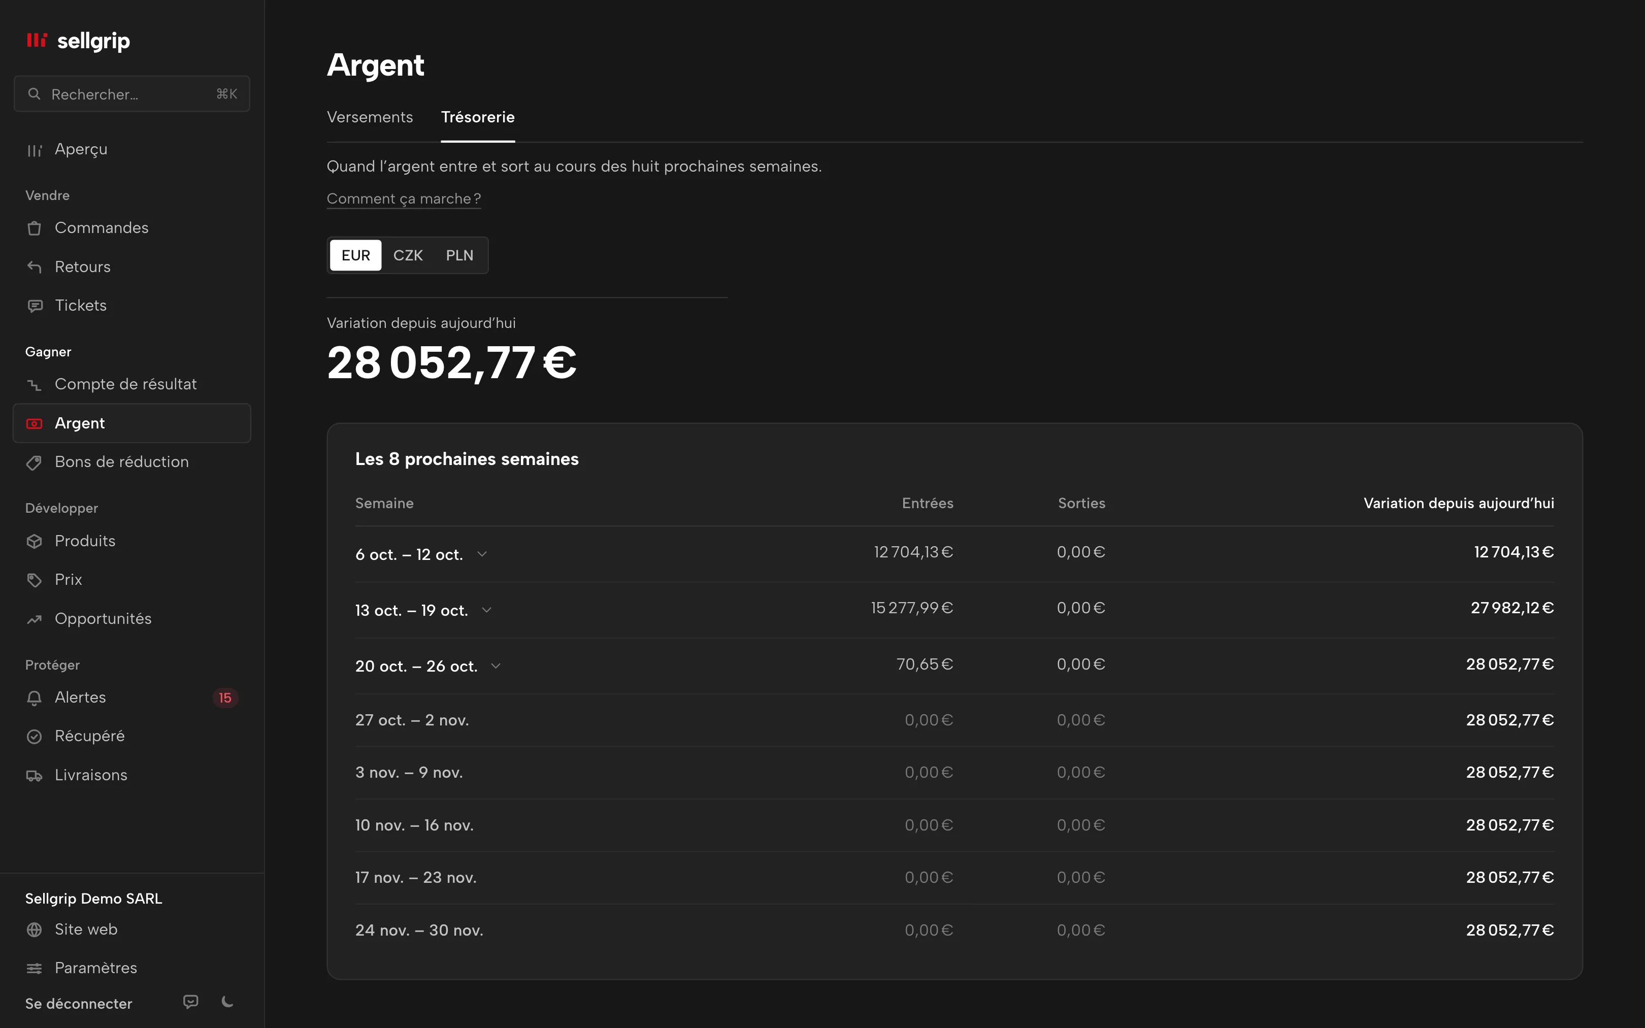Switch currency to PLN
The image size is (1645, 1028).
tap(459, 256)
